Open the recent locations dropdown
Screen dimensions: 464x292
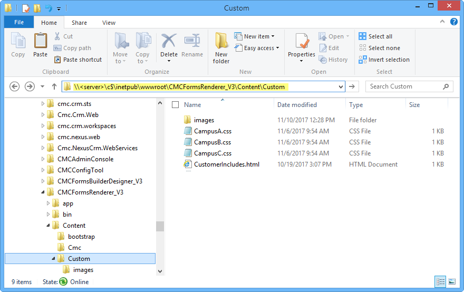click(42, 86)
